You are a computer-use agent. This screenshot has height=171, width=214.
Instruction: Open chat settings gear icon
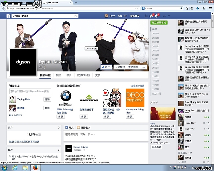click(x=204, y=162)
